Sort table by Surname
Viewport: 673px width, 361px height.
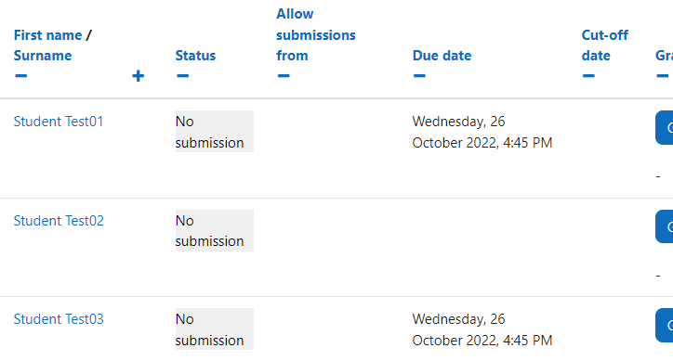(x=43, y=56)
